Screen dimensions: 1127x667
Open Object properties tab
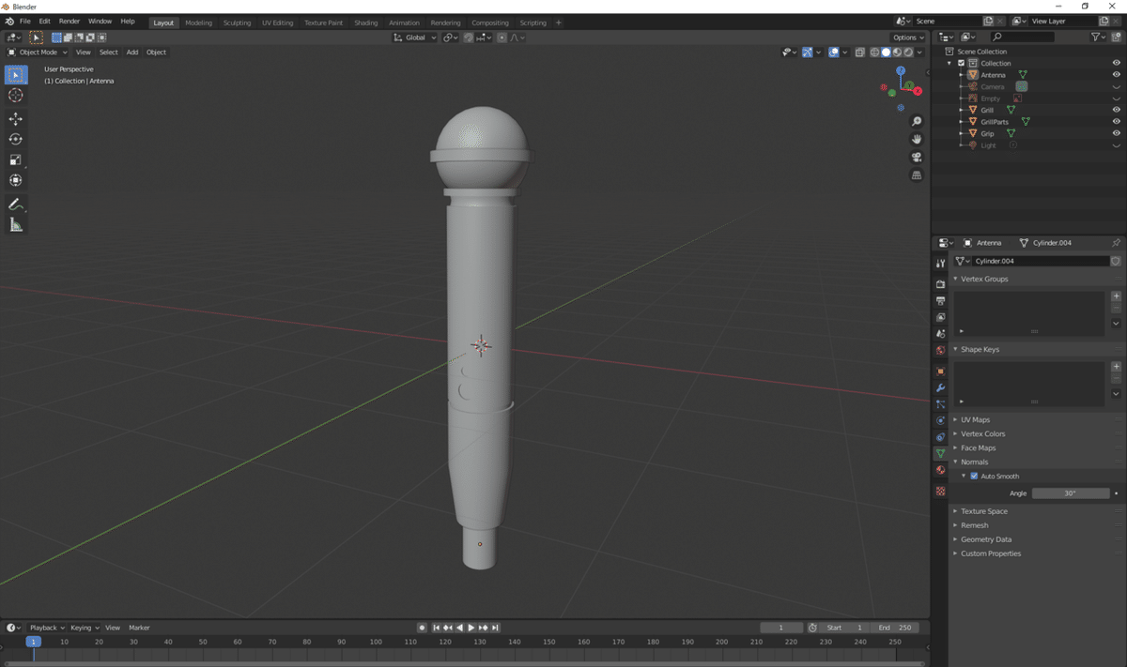(940, 371)
